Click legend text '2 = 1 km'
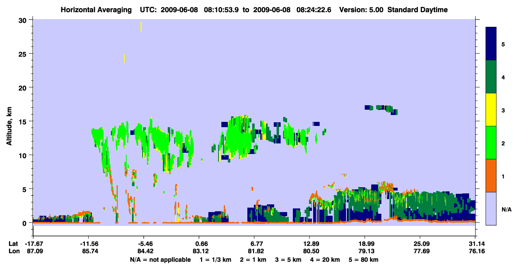Screen dimensions: 528x271 click(x=254, y=260)
